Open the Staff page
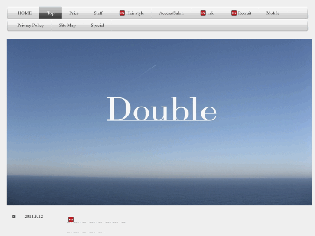The image size is (315, 236). [98, 13]
